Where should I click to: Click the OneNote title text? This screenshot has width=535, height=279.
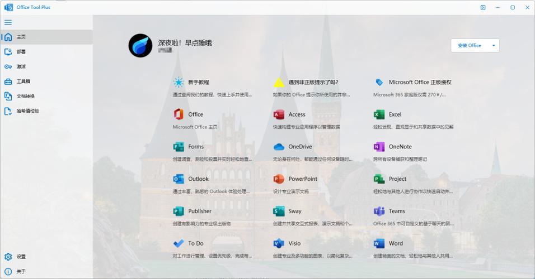tap(400, 147)
